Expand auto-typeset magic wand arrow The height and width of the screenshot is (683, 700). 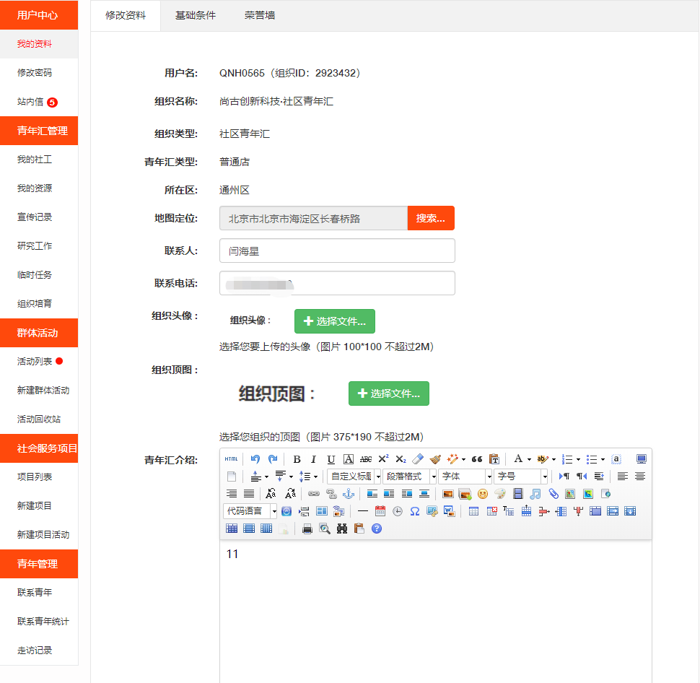tap(463, 459)
